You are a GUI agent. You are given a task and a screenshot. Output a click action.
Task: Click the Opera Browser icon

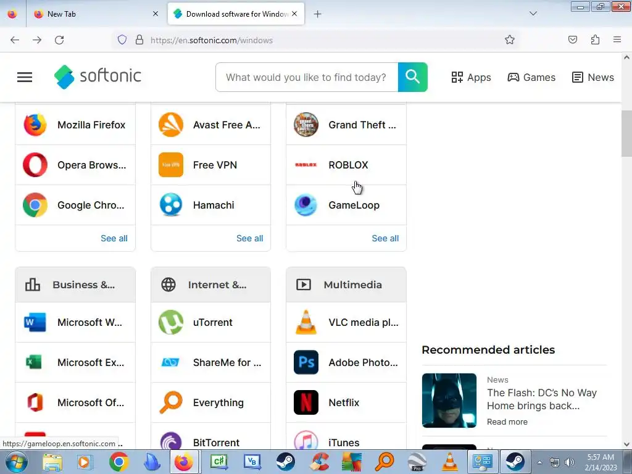click(35, 165)
